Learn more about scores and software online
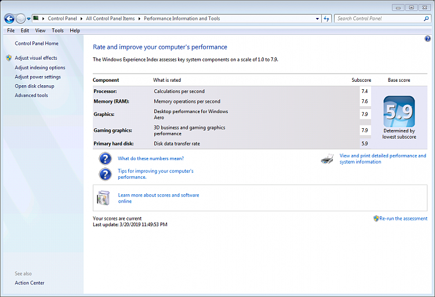This screenshot has height=297, width=435. pos(159,198)
